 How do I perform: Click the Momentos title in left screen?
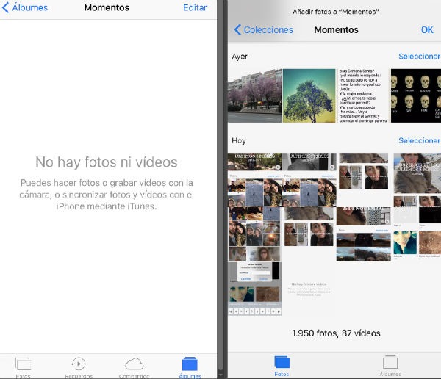(107, 7)
